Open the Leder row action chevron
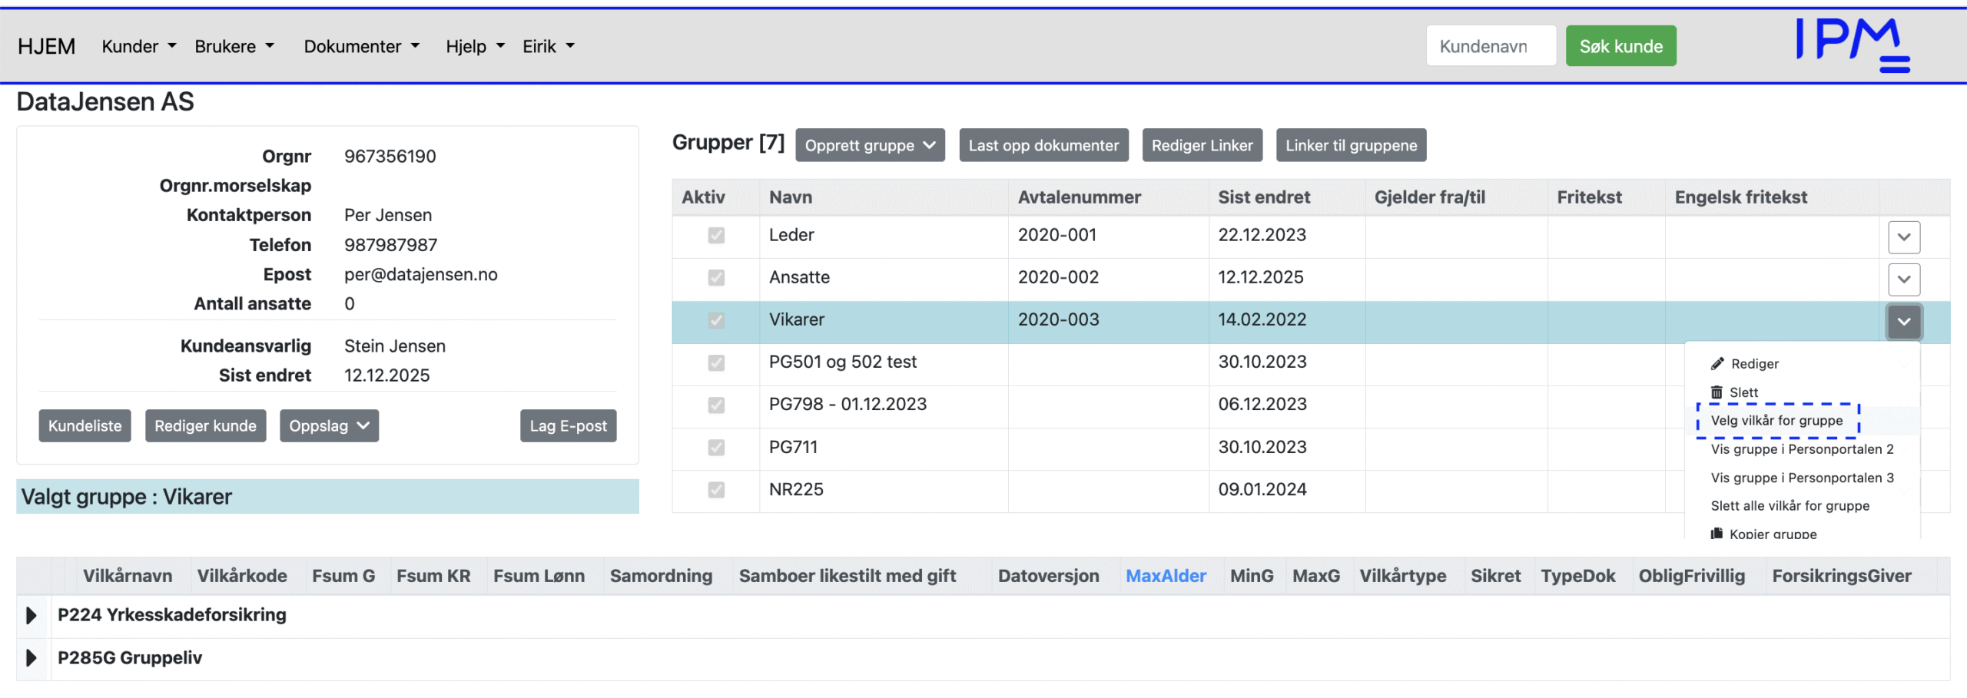1967x698 pixels. click(x=1903, y=237)
